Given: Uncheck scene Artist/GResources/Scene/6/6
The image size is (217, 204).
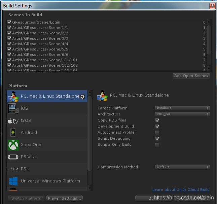Looking at the screenshot, I should coord(9,55).
